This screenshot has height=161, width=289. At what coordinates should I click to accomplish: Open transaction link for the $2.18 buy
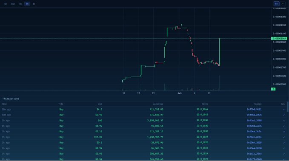click(283, 132)
